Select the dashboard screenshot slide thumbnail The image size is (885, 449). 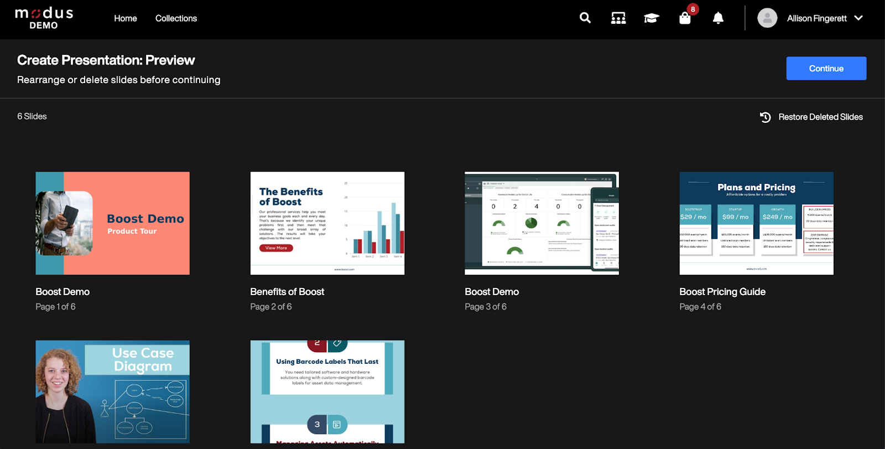tap(542, 223)
